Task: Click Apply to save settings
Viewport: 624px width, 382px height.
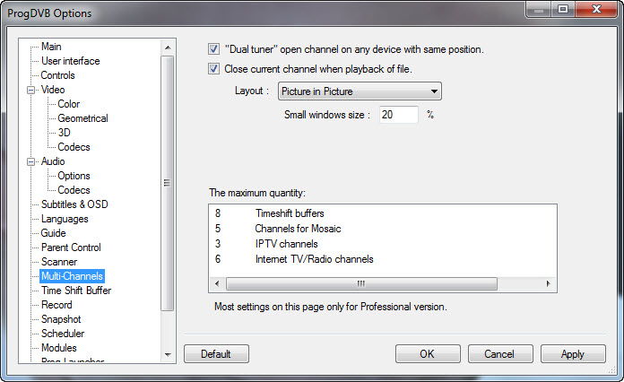Action: pyautogui.click(x=573, y=354)
